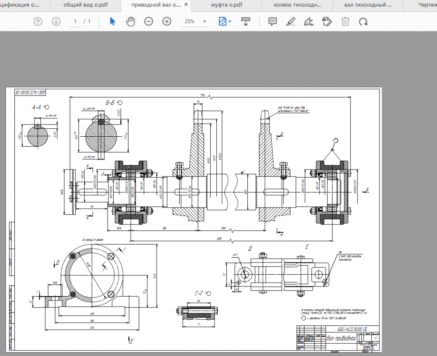Open the 25% zoom level dropdown
Screen dimensions: 437x356
(x=204, y=21)
